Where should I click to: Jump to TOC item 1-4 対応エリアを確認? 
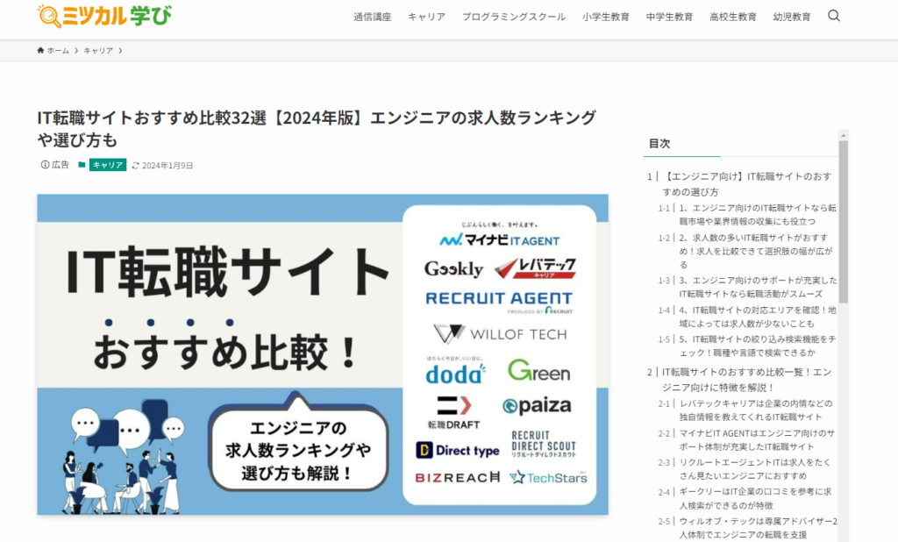tap(758, 317)
